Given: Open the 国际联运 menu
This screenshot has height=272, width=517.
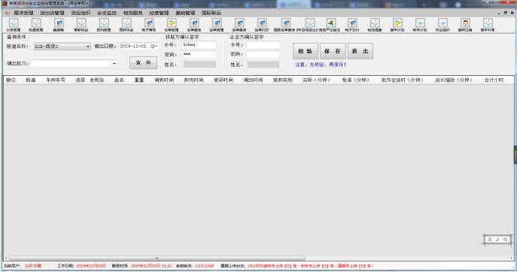Looking at the screenshot, I should point(211,13).
